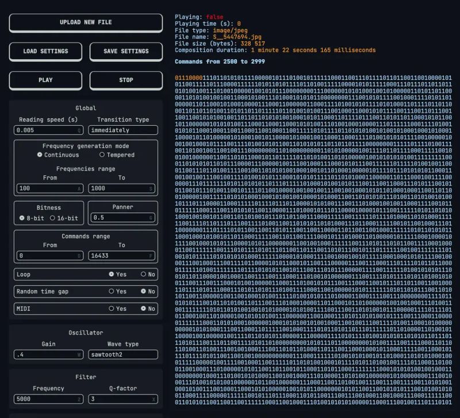The image size is (460, 418).
Task: Open the Transition type dropdown
Action: 122,130
